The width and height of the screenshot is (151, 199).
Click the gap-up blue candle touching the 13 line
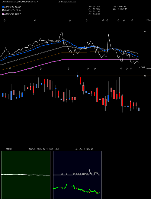pos(78,76)
